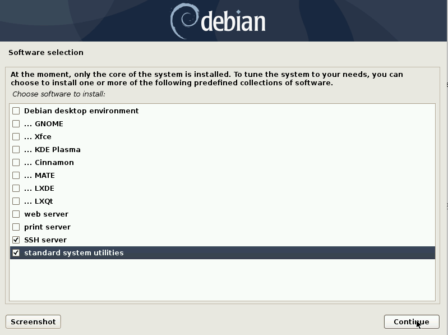Viewport: 448px width, 335px height.
Task: Check the web server checkbox
Action: (x=16, y=214)
